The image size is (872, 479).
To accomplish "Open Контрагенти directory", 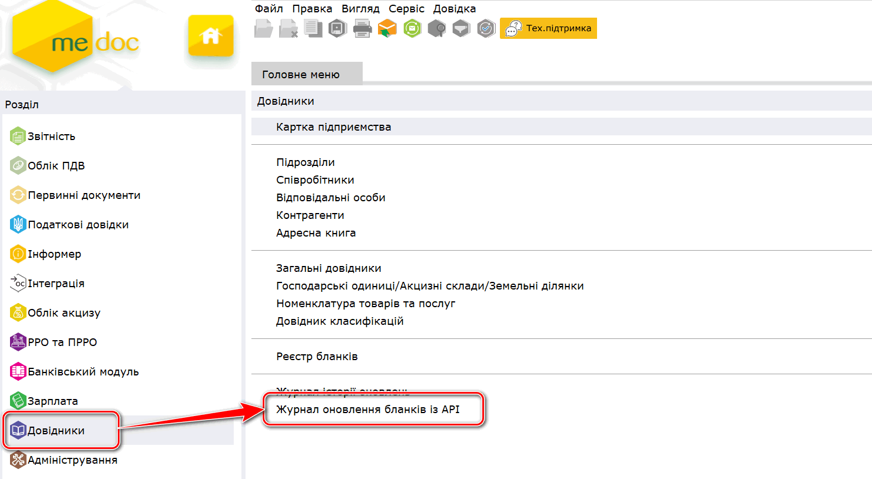I will (310, 215).
